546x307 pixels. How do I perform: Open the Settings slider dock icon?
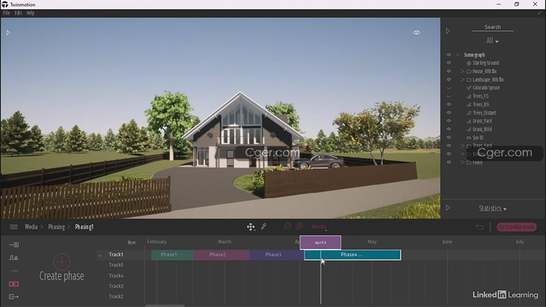tap(14, 271)
